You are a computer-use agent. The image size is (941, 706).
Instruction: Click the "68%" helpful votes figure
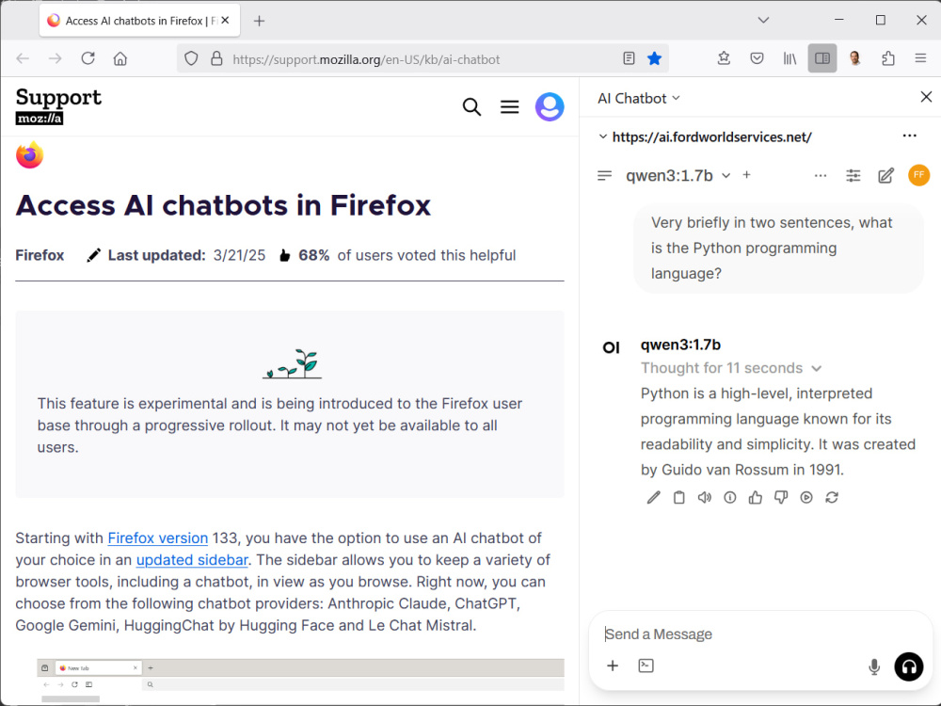314,255
